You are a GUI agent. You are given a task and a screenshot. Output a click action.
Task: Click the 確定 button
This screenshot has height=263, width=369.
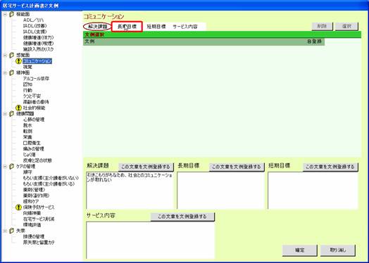pos(299,250)
